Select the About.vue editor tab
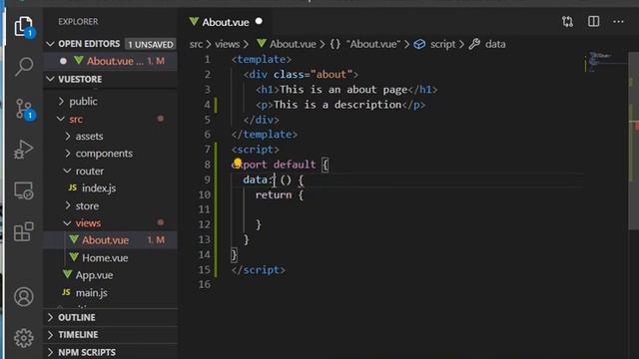Viewport: 639px width, 359px height. (x=226, y=22)
